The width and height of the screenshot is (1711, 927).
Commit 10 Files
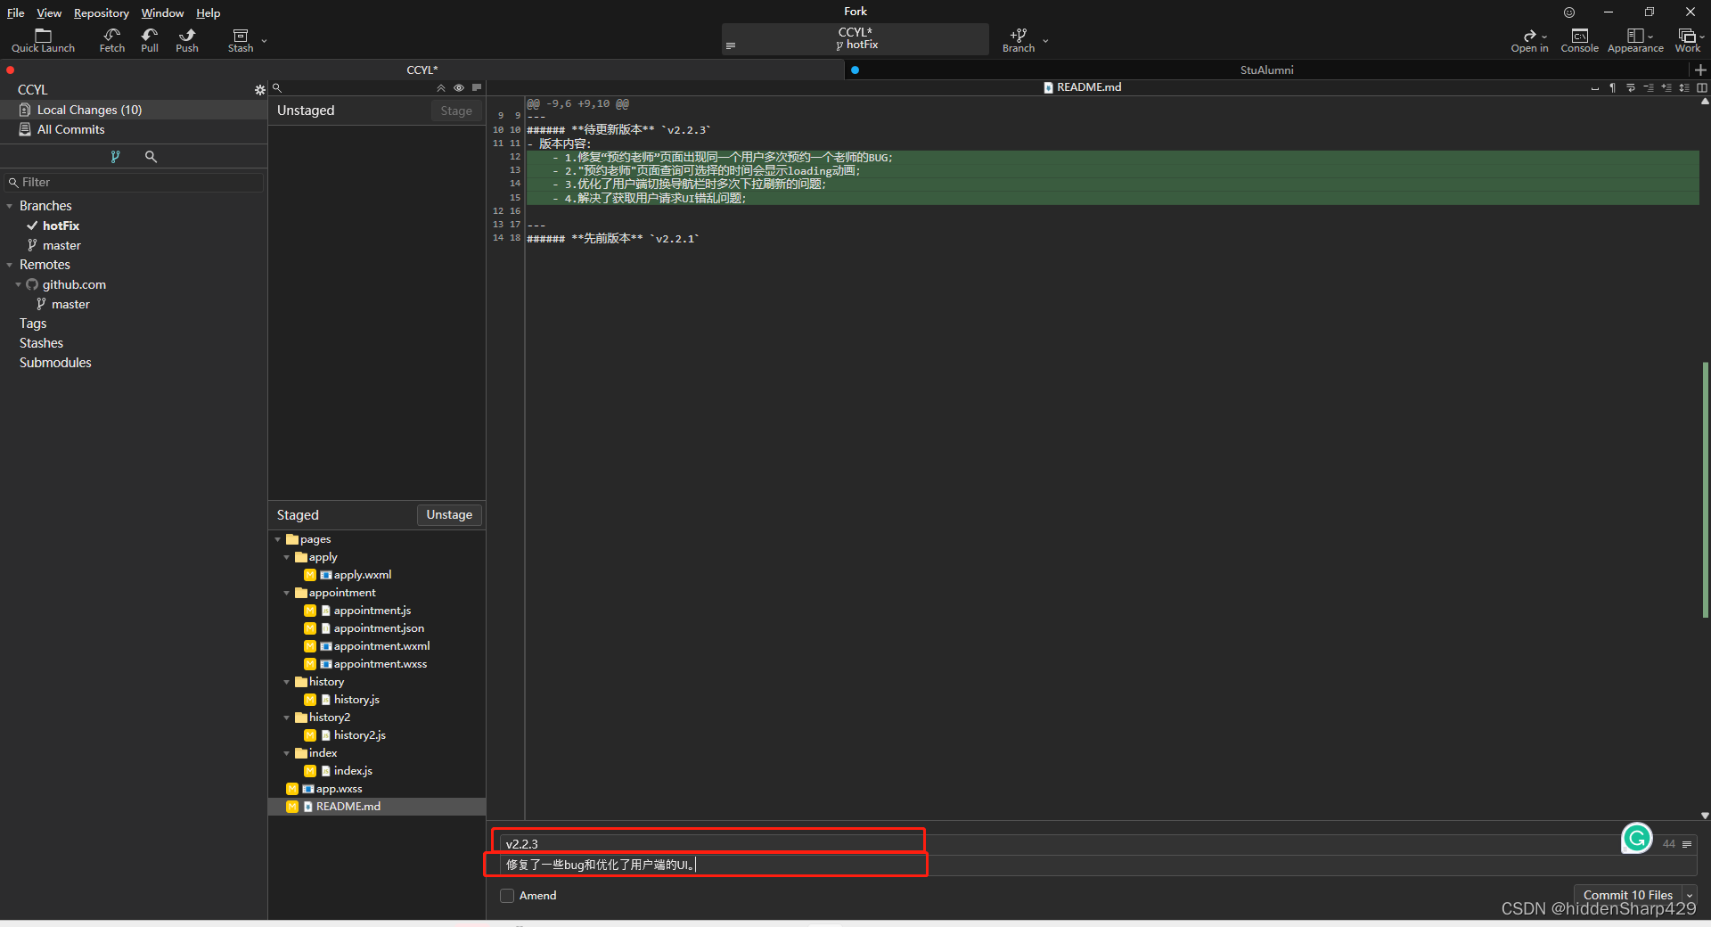[1627, 895]
